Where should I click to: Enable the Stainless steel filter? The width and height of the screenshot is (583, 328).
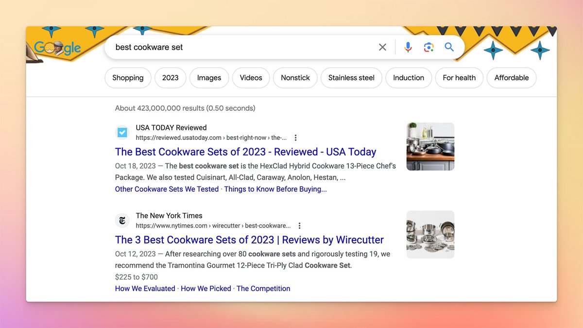351,78
